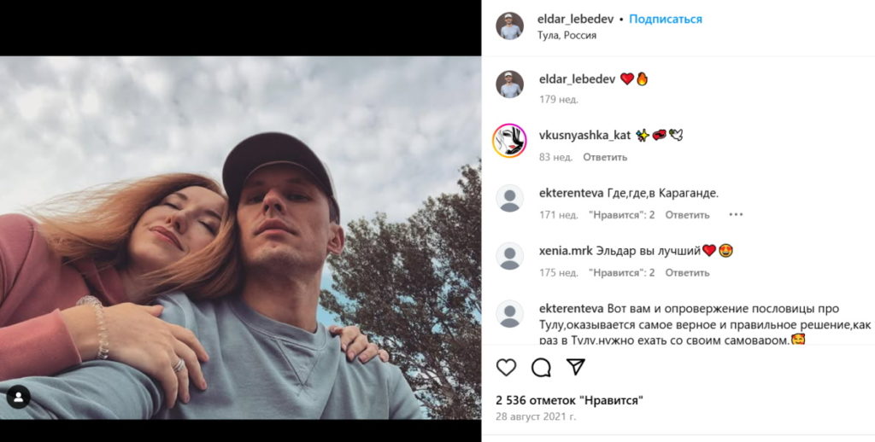Reply to ekterenteva's Karaganda comment
This screenshot has height=442, width=875.
[687, 215]
